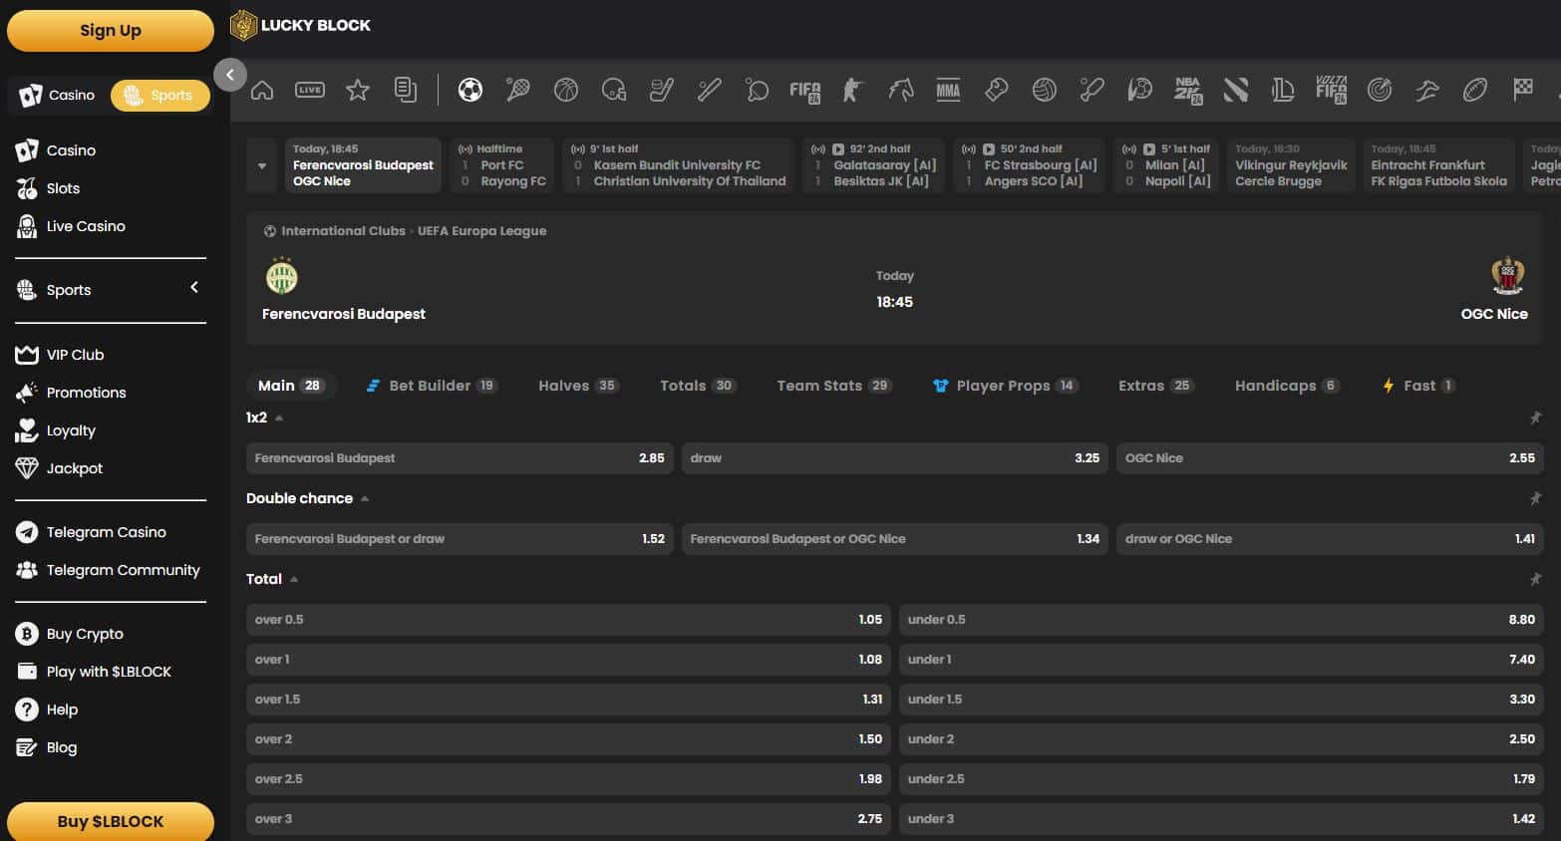Image resolution: width=1561 pixels, height=841 pixels.
Task: Collapse the 1x2 market section
Action: 279,418
